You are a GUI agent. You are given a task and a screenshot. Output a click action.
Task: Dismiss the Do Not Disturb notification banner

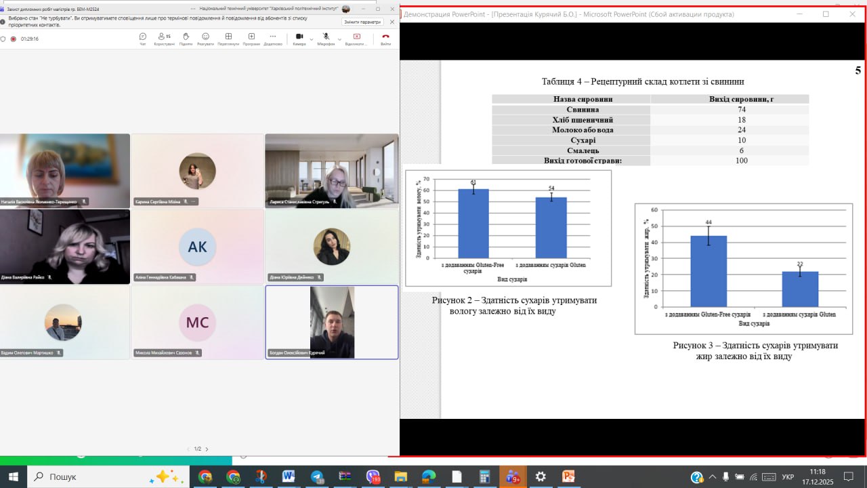(392, 22)
